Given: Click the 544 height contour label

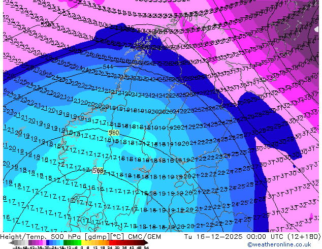Looking at the screenshot, I should pyautogui.click(x=108, y=67).
